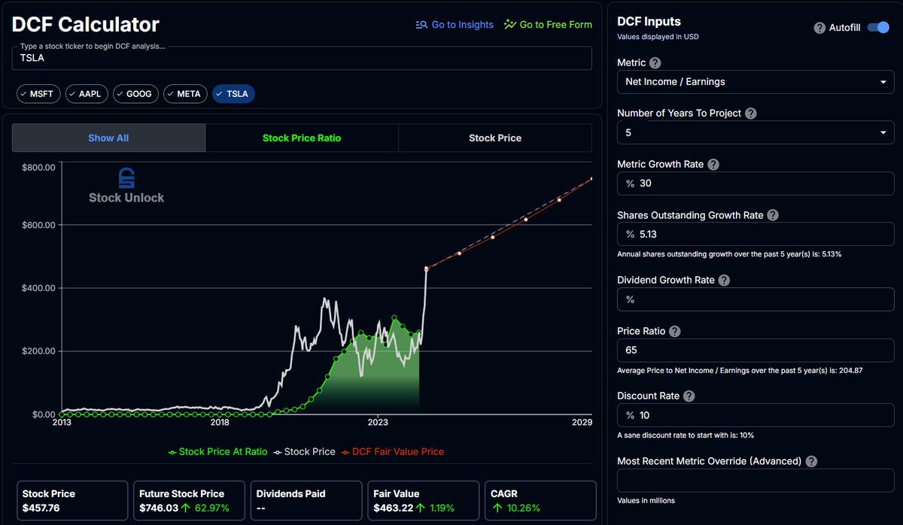Click the Dividends Paid card

tap(306, 502)
